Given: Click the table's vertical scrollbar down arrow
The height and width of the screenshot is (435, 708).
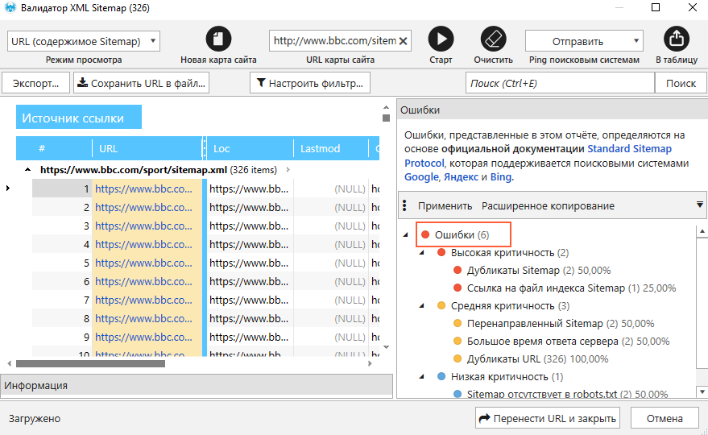Looking at the screenshot, I should point(386,347).
